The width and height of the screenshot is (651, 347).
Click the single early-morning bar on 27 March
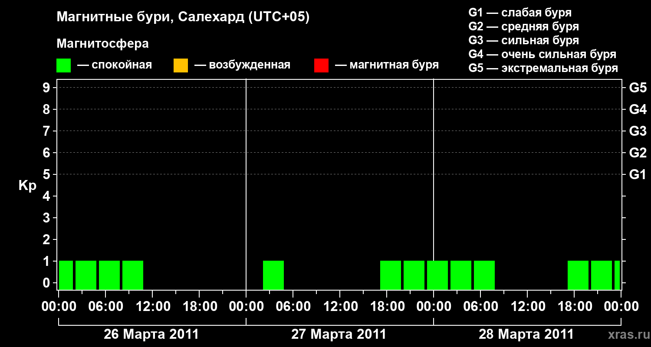[273, 275]
